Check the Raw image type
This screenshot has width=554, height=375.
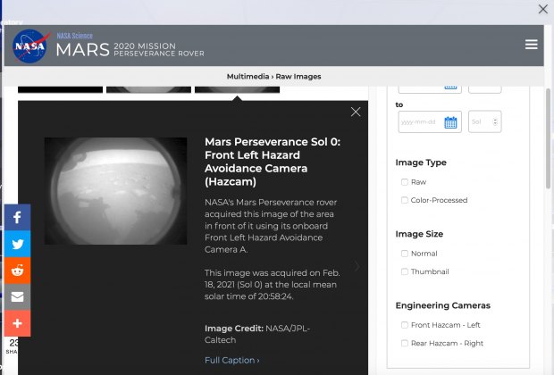[x=405, y=182]
